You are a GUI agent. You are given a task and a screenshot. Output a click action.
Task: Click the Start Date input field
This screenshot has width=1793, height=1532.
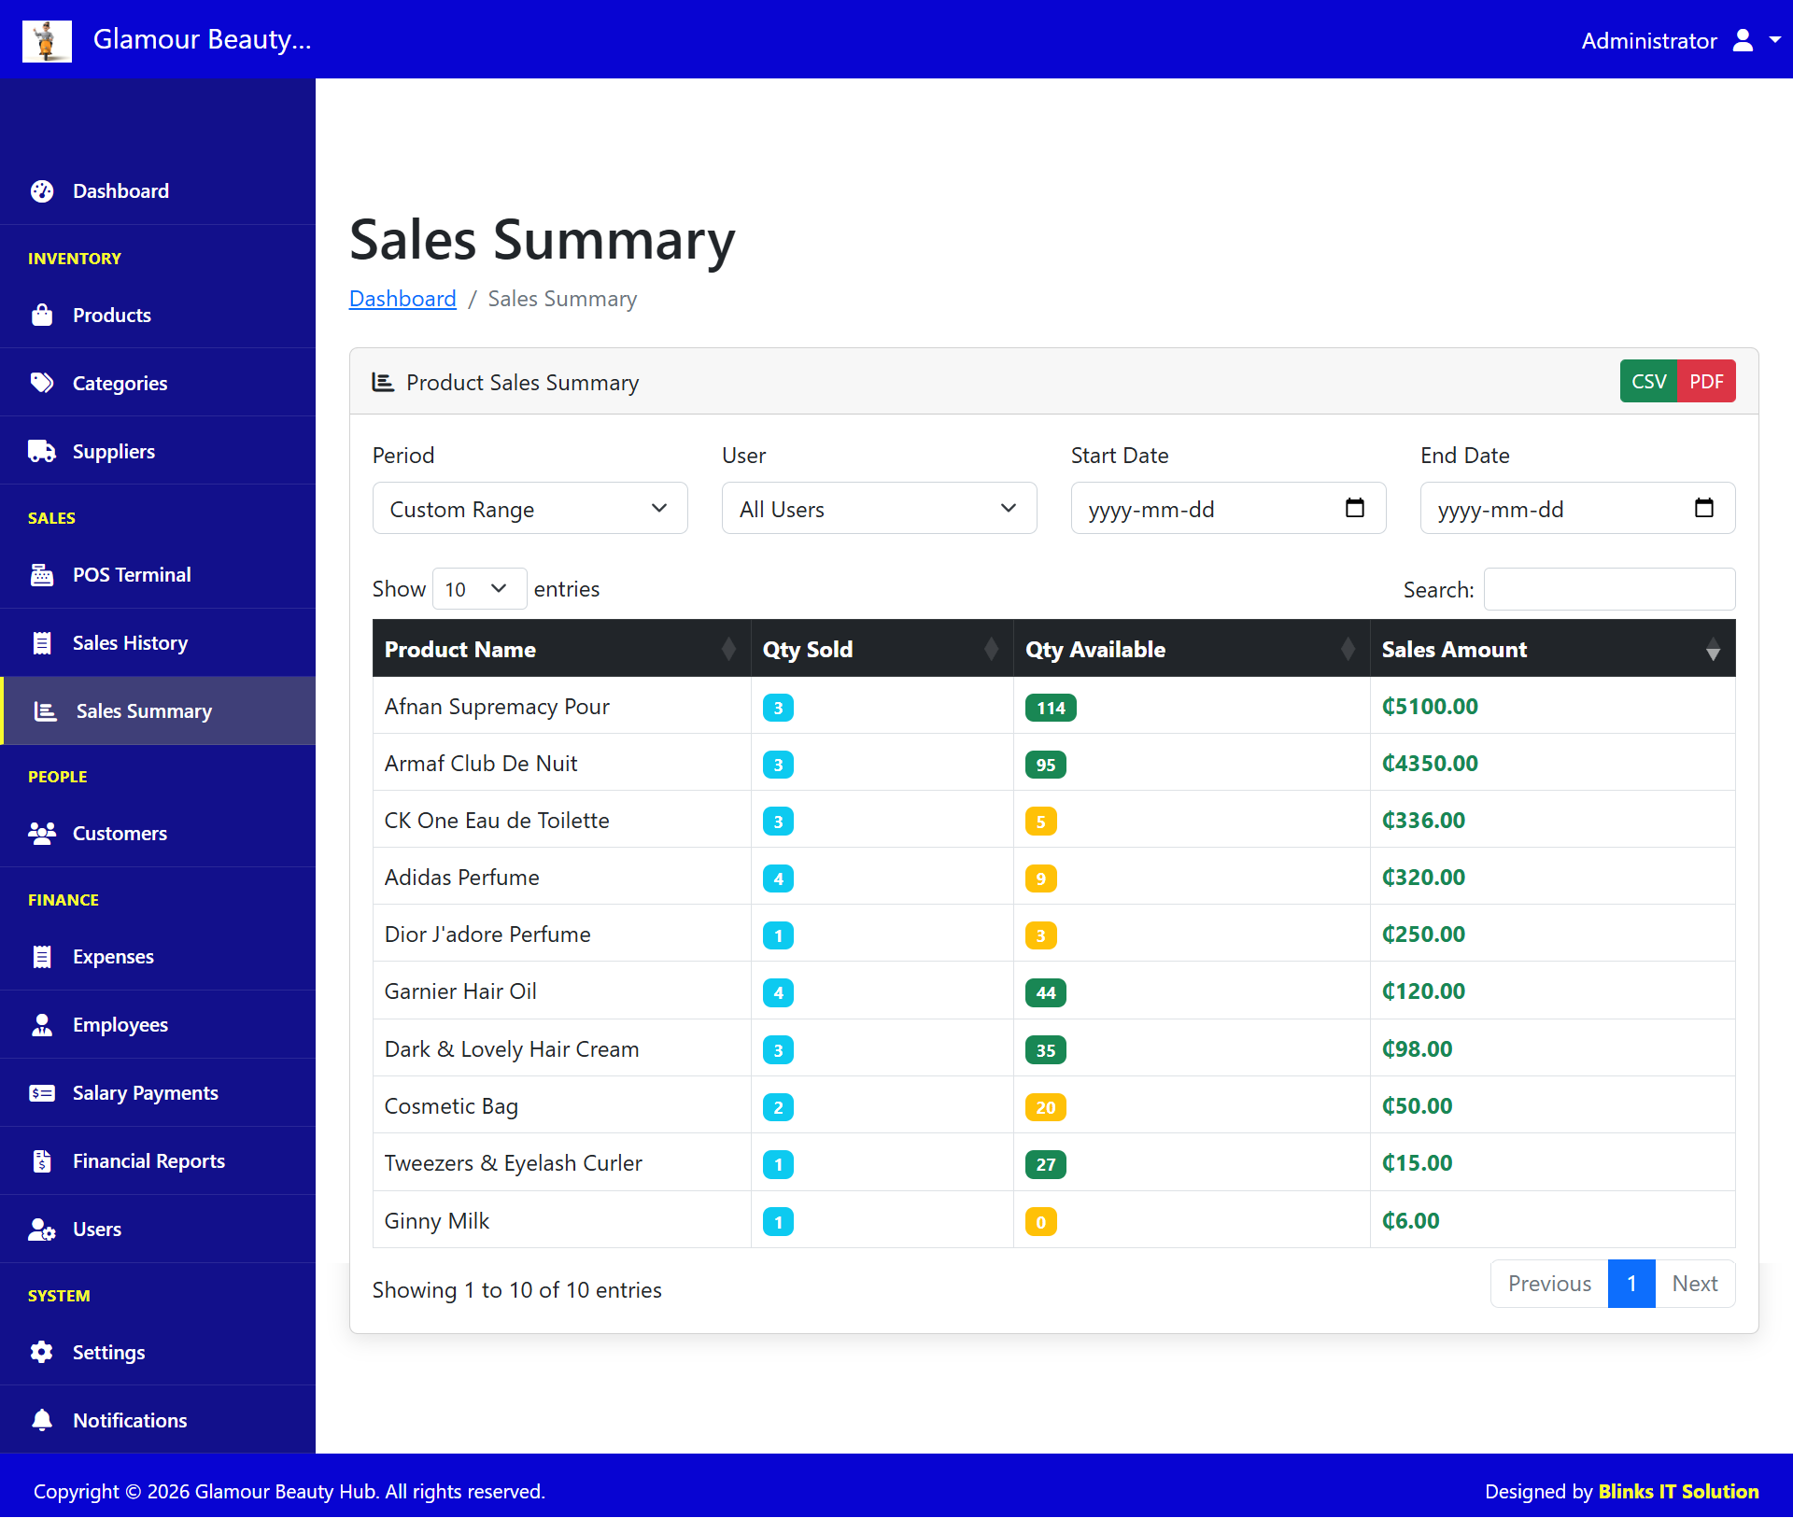pos(1229,509)
